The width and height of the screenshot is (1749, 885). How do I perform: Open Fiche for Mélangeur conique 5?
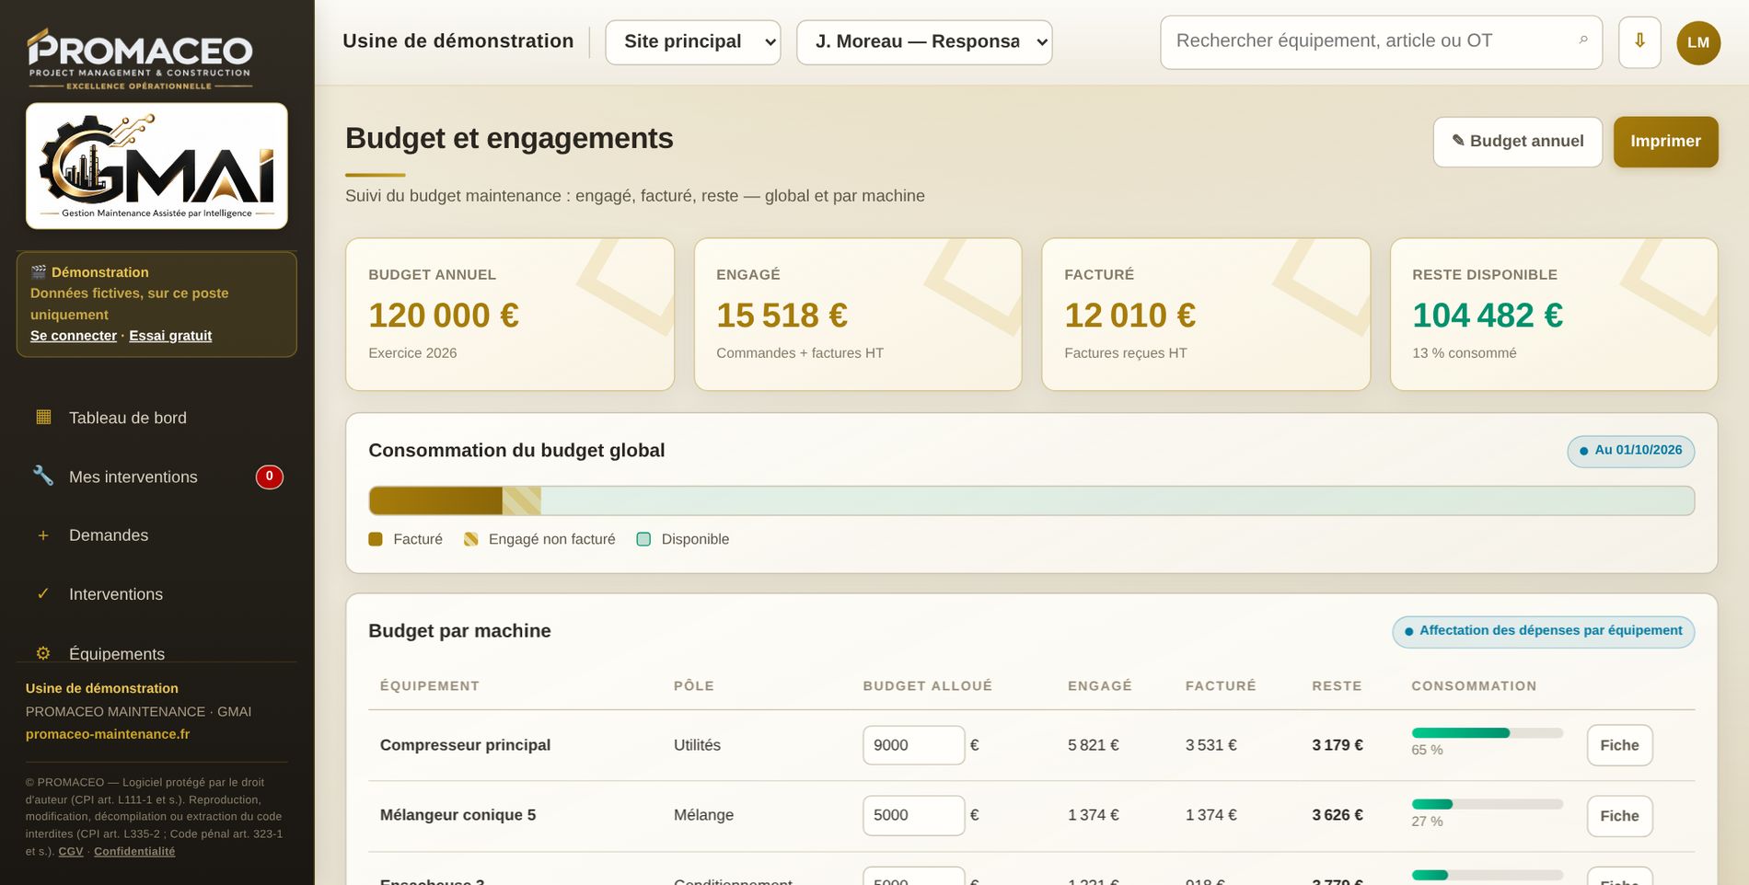(1619, 816)
